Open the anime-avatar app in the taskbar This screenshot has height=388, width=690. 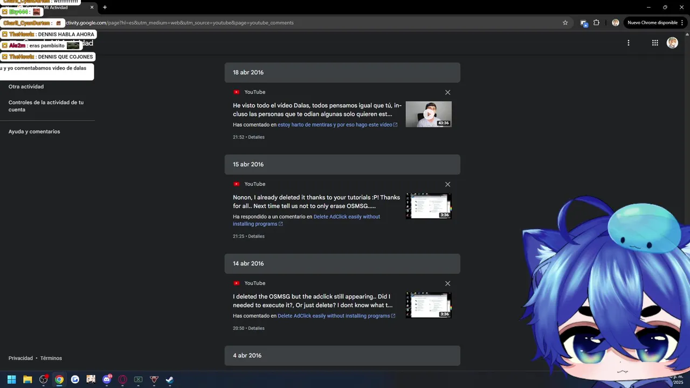tap(91, 379)
